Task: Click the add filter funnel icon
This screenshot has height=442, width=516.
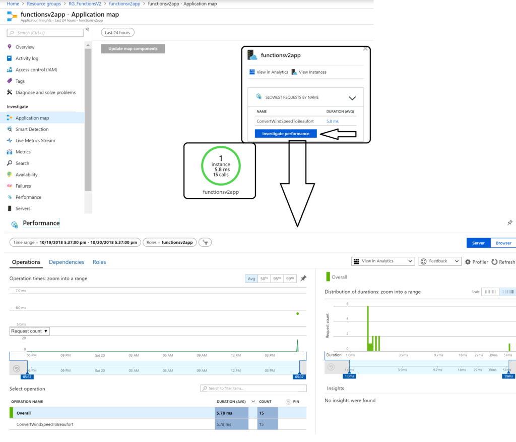Action: point(205,242)
